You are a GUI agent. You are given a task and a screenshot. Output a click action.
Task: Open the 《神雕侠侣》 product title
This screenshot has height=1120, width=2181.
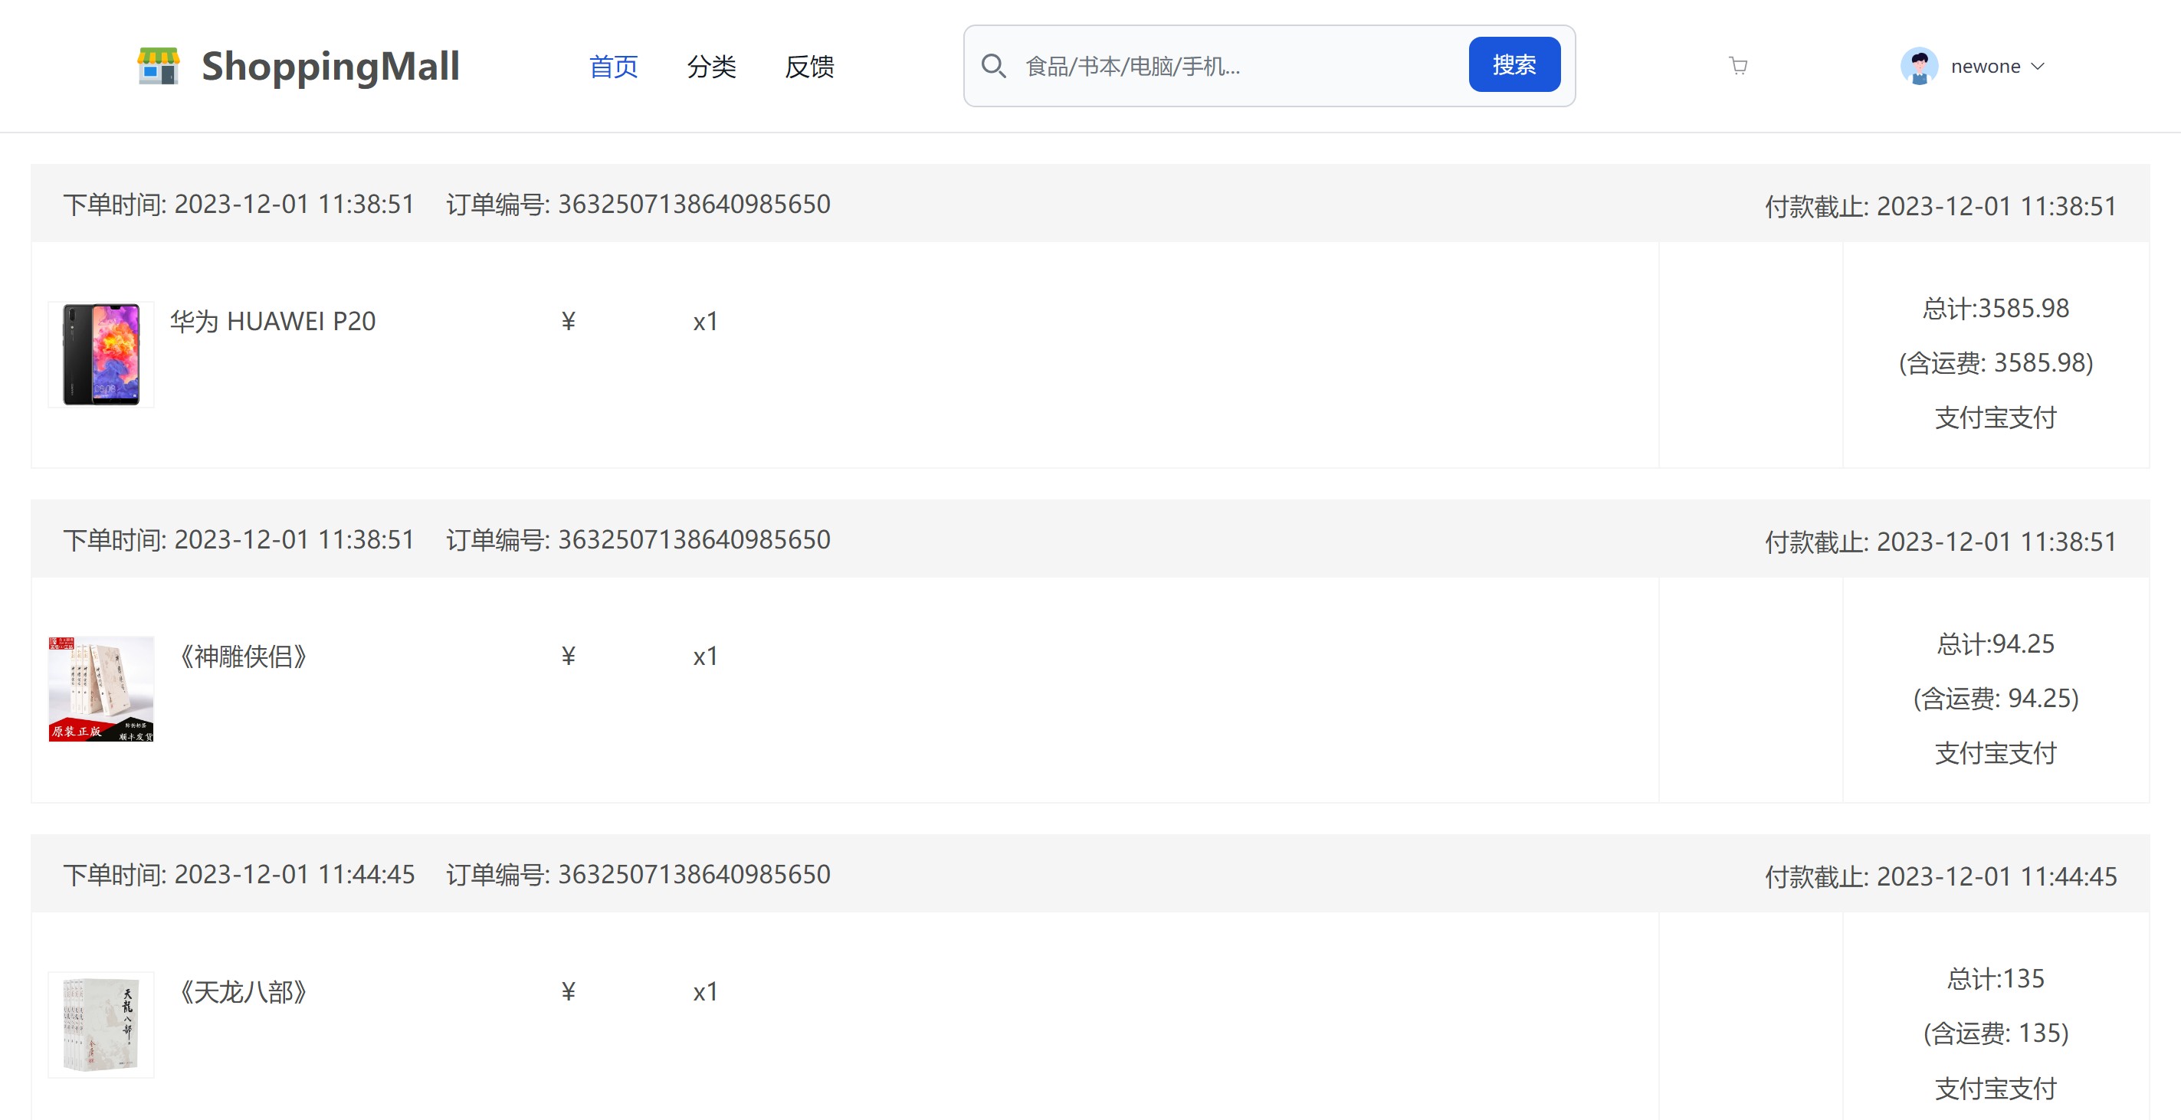[x=242, y=656]
